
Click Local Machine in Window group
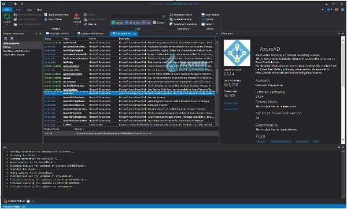[x=211, y=14]
